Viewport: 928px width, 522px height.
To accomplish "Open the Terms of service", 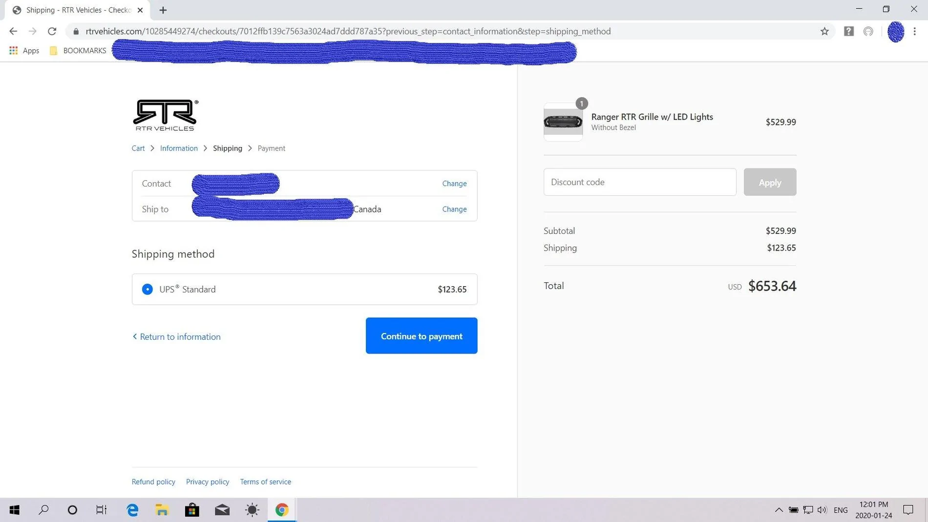I will 266,481.
